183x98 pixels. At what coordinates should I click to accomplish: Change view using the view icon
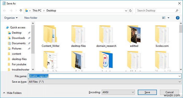coord(164,18)
